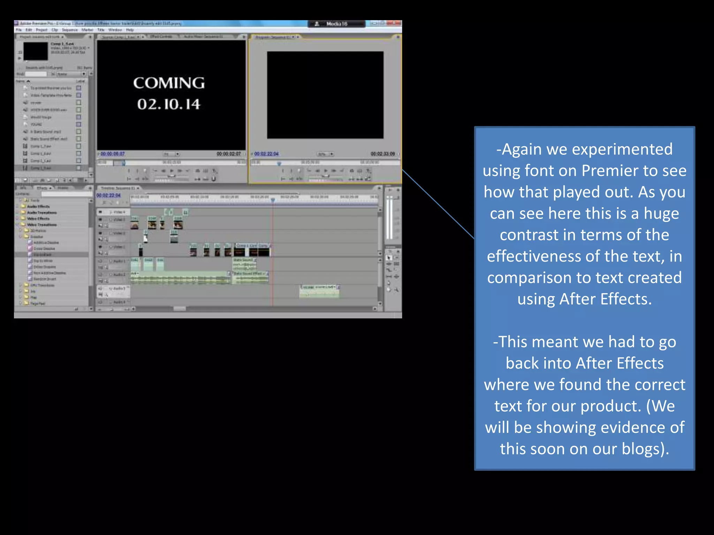714x535 pixels.
Task: Set In point in Source monitor
Action: [129, 171]
